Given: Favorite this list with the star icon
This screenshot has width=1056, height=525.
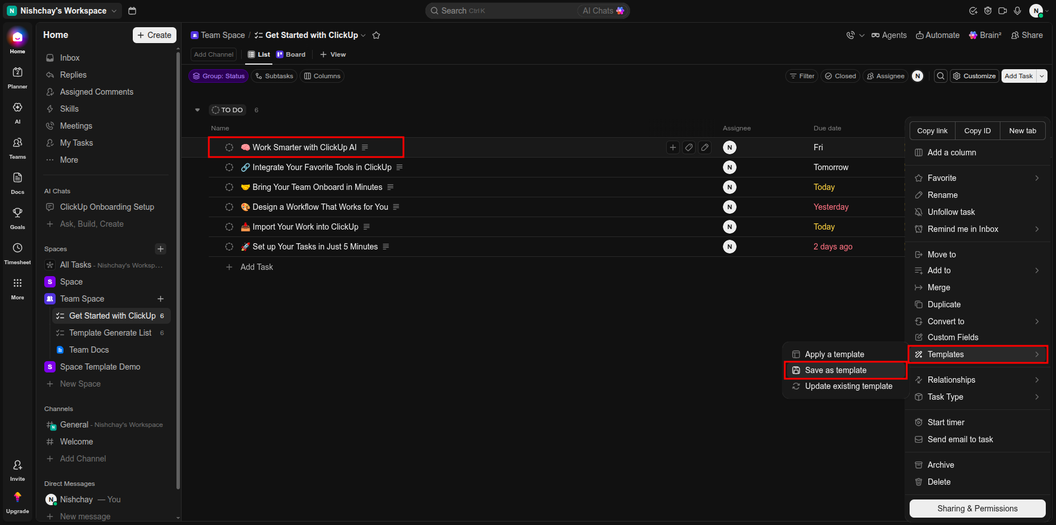Looking at the screenshot, I should pos(376,35).
